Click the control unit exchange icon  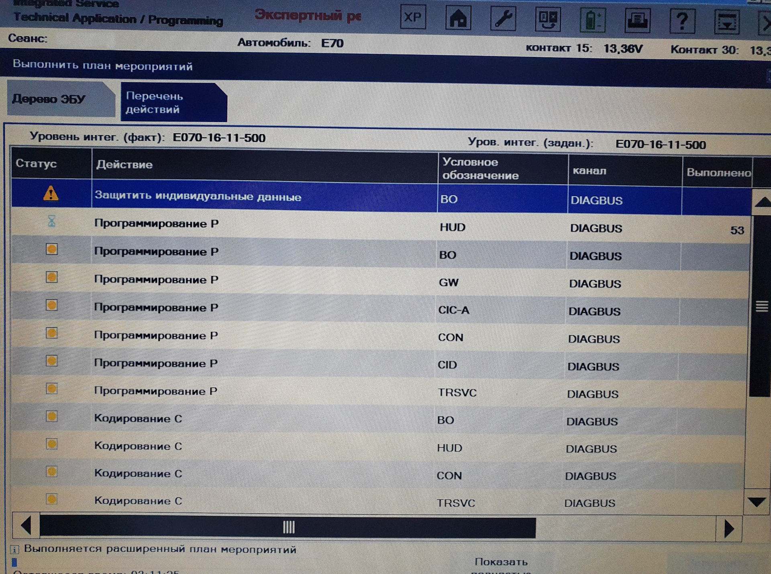coord(548,20)
